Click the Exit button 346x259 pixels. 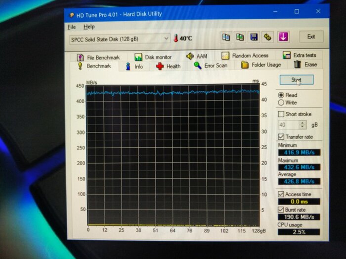pyautogui.click(x=311, y=37)
